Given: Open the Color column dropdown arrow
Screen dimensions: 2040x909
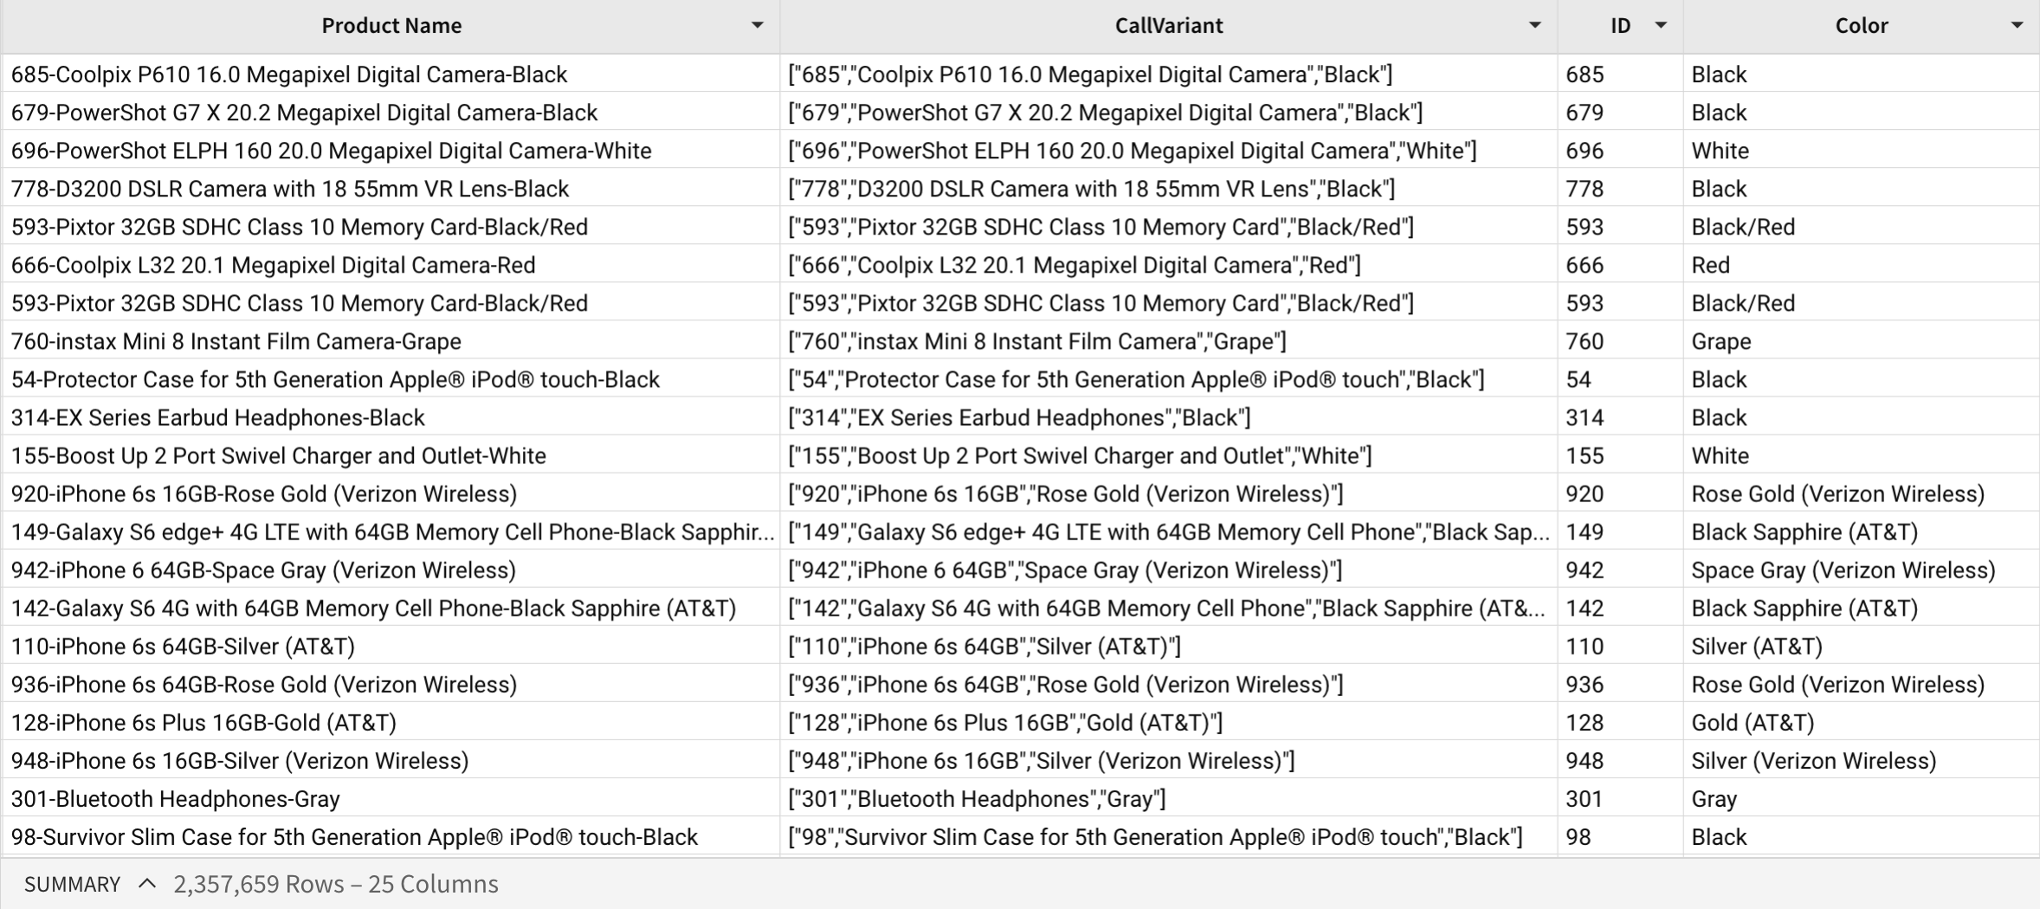Looking at the screenshot, I should coord(2017,25).
